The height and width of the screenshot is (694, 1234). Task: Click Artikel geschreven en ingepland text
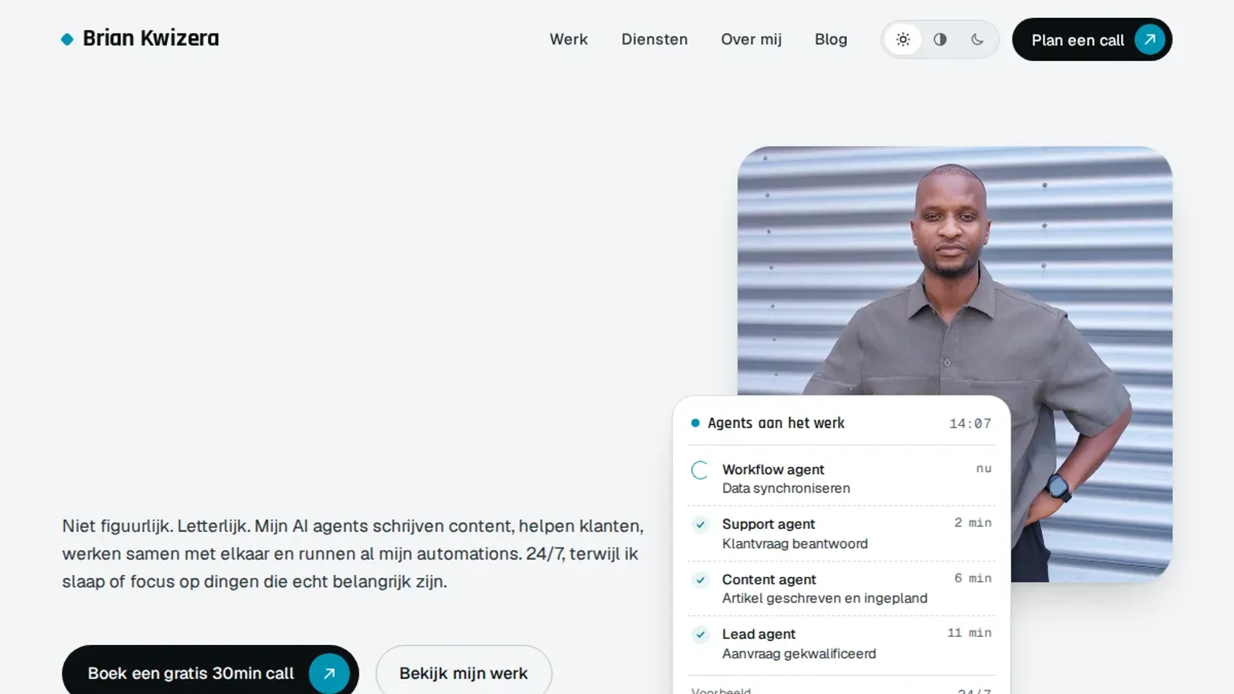point(824,598)
